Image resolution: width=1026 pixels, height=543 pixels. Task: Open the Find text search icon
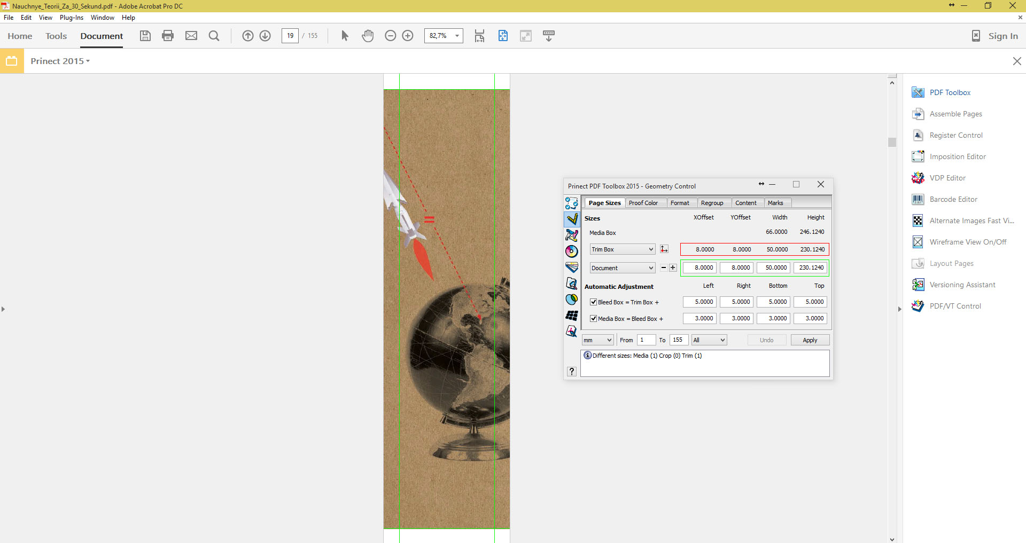tap(214, 36)
